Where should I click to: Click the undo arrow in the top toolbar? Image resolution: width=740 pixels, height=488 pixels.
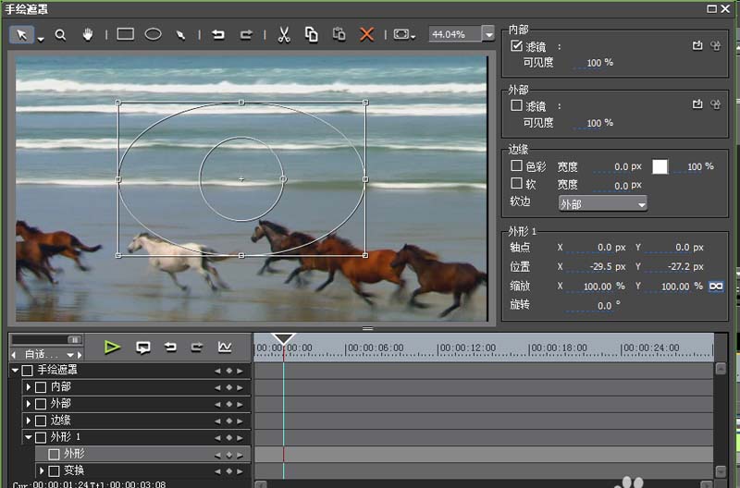coord(218,34)
